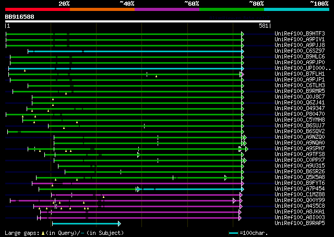Select hit label UniRef100_Q6ZJ41

pyautogui.click(x=300, y=102)
